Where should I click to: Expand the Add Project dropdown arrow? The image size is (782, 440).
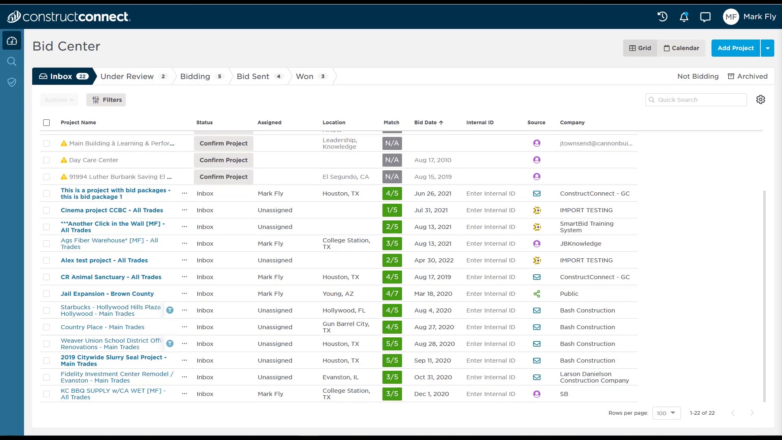(767, 48)
